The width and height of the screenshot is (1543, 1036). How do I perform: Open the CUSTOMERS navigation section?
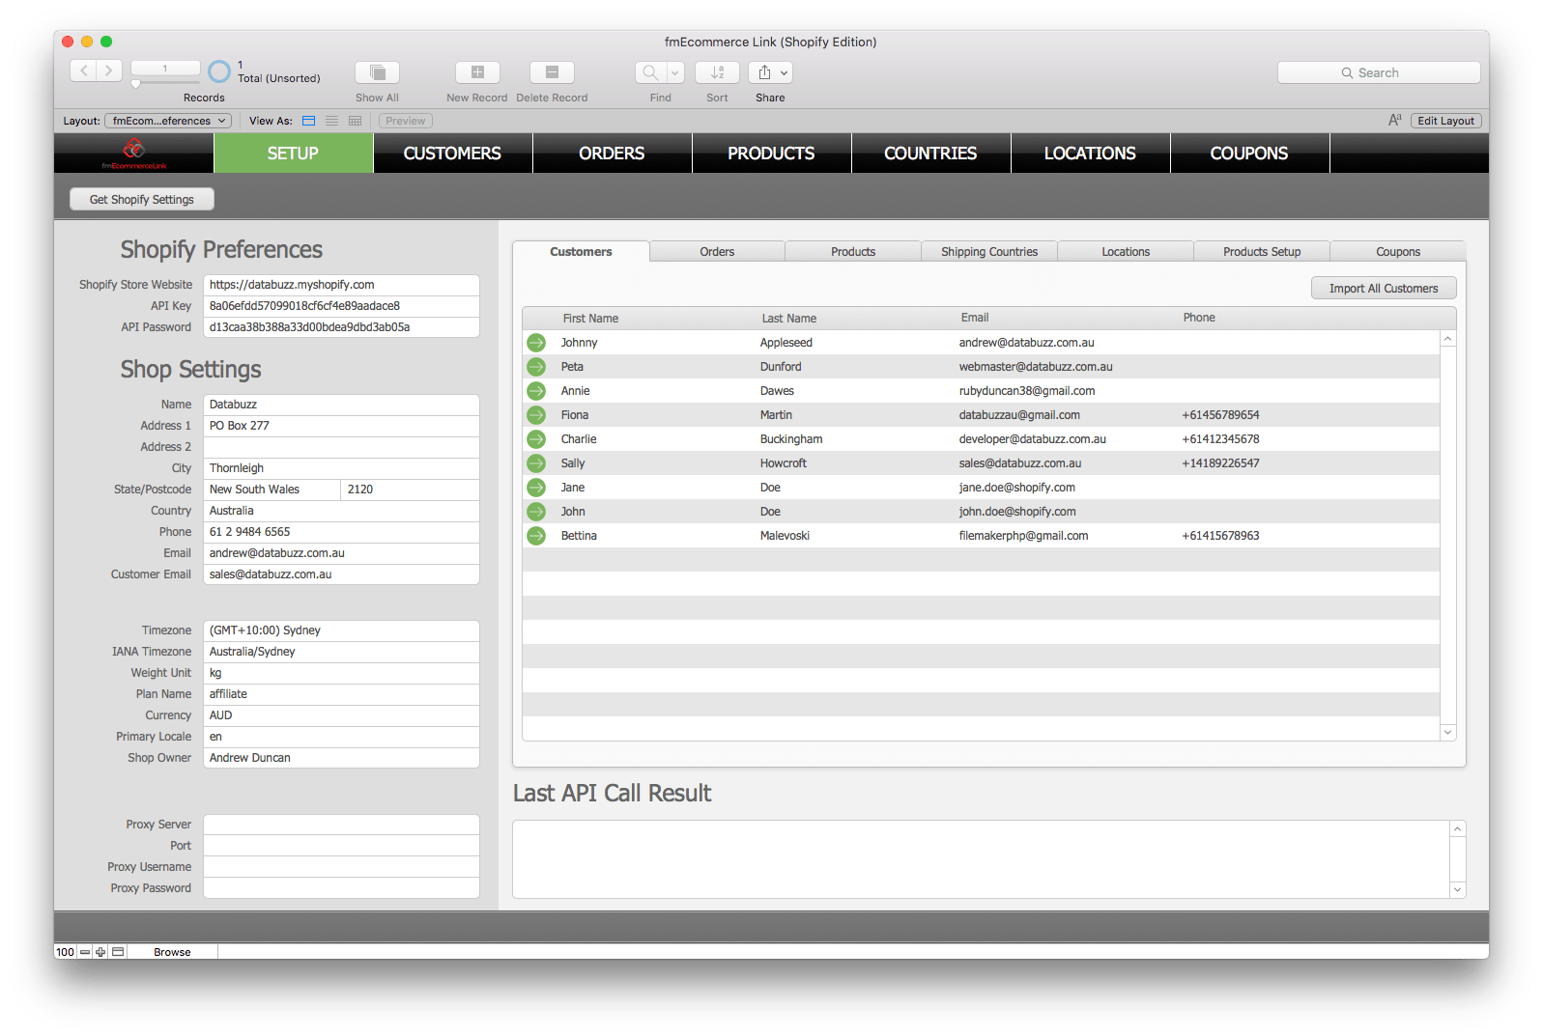452,153
